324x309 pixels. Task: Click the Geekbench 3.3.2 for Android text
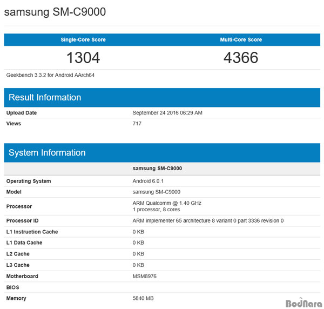[x=50, y=75]
